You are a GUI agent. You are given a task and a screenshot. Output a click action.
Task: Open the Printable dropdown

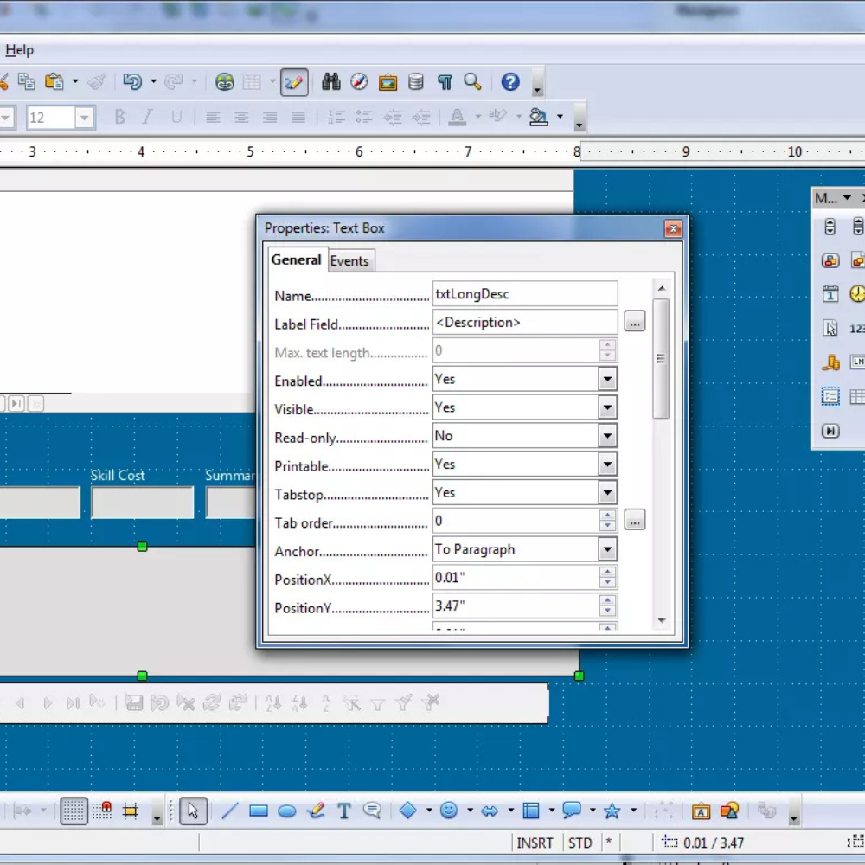[x=607, y=465]
